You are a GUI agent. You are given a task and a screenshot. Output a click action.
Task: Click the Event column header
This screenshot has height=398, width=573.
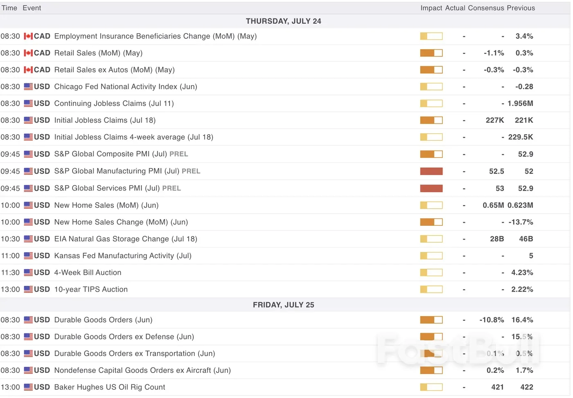pyautogui.click(x=32, y=8)
